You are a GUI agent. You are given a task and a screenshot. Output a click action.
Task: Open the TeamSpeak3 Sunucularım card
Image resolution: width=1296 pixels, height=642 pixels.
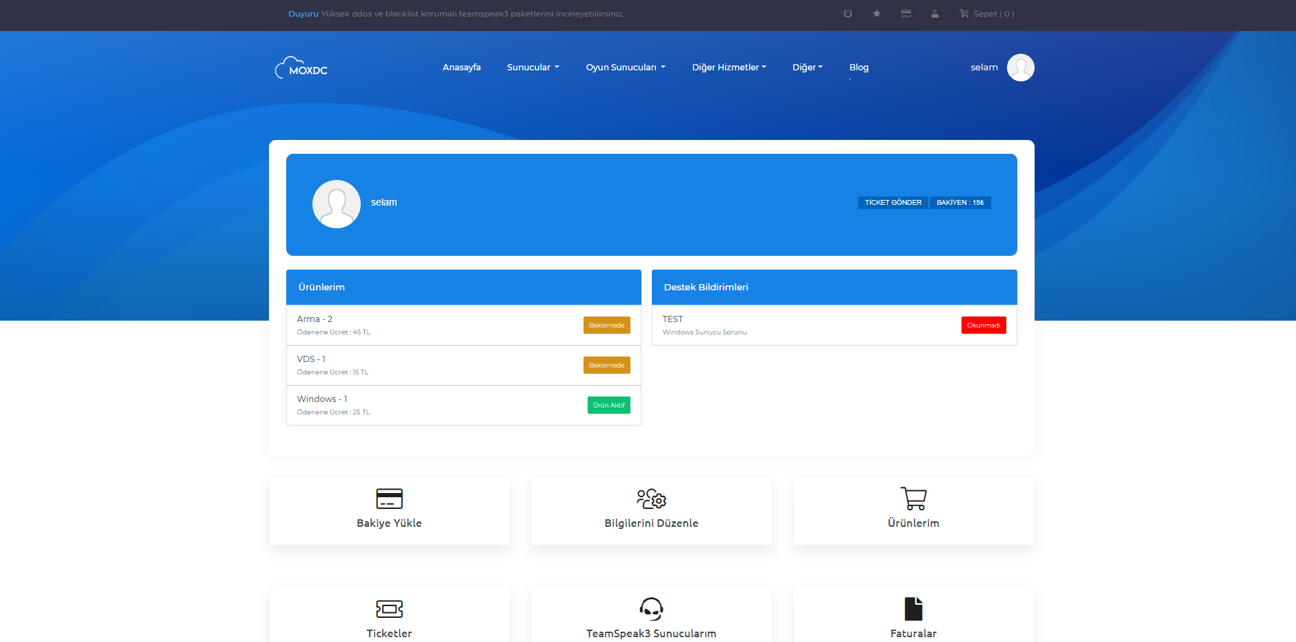(651, 618)
